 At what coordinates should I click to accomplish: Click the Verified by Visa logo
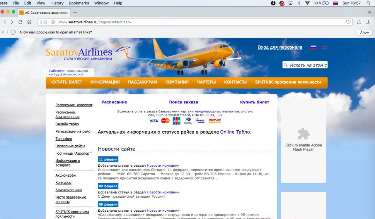pos(200,121)
